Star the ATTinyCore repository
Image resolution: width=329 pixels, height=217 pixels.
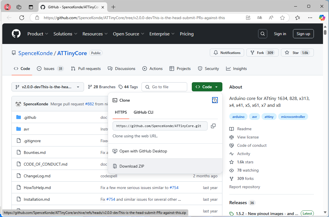(x=297, y=53)
